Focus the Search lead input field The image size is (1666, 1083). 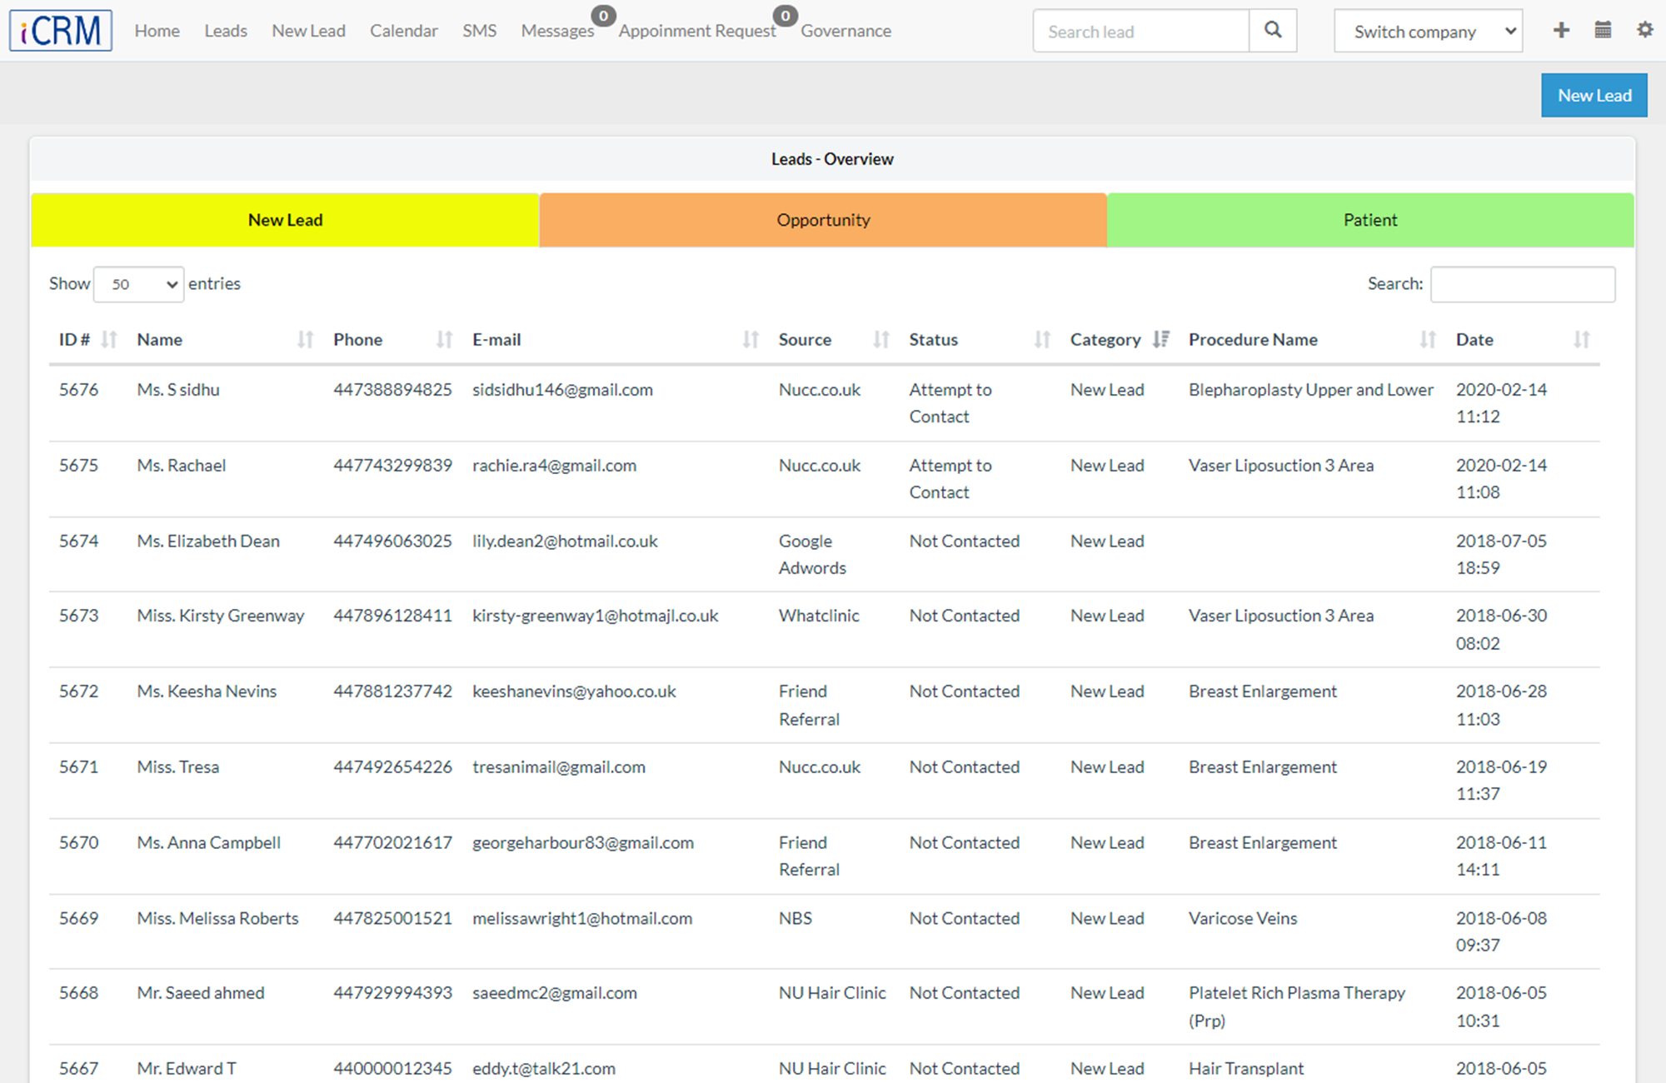1141,31
